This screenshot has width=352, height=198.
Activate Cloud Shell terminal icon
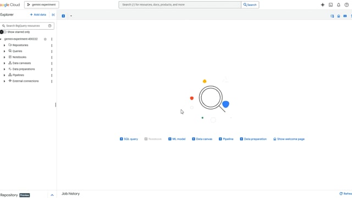click(331, 5)
